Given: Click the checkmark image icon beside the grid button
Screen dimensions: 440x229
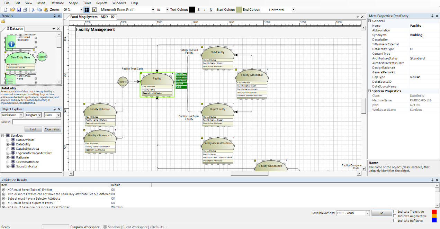Looking at the screenshot, I should [95, 10].
